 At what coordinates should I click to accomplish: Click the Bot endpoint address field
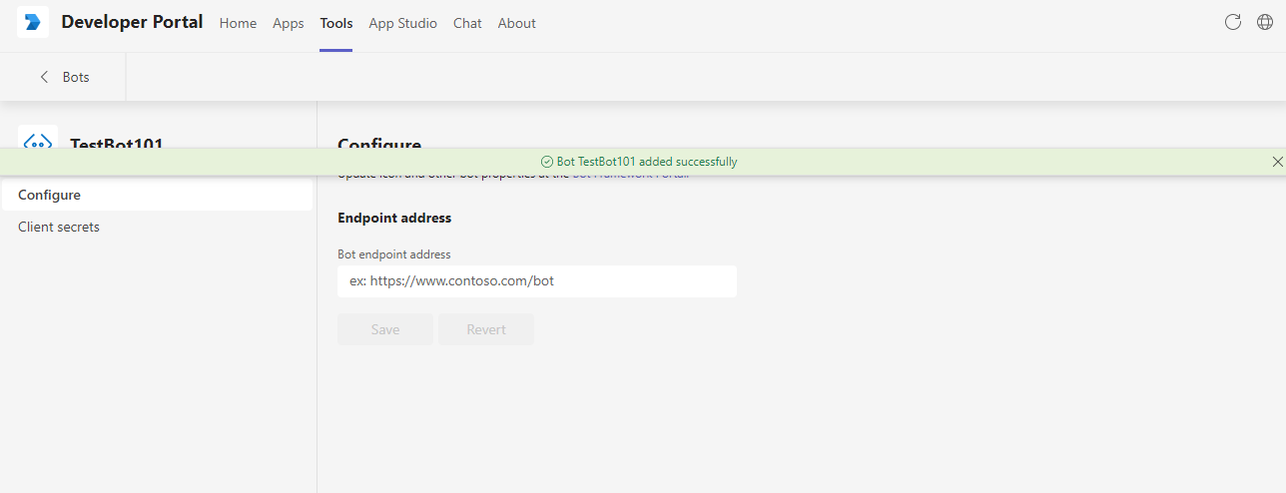(x=537, y=281)
